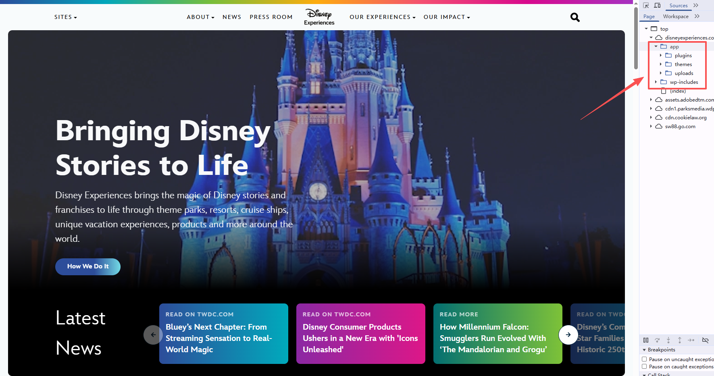
Task: Enable Pause on caught exceptions checkbox
Action: [644, 366]
